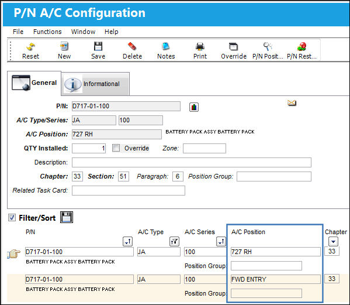Open the File menu
Screen dimensions: 350x305
18,32
